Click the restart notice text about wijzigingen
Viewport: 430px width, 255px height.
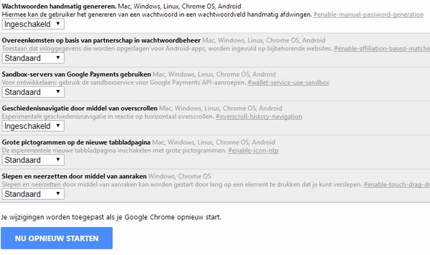tap(112, 217)
